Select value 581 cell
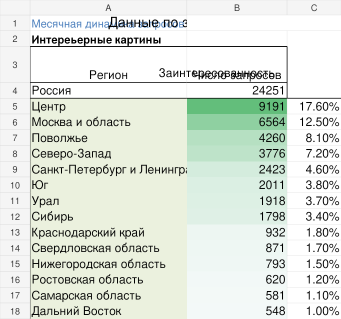The image size is (341, 319). [237, 295]
